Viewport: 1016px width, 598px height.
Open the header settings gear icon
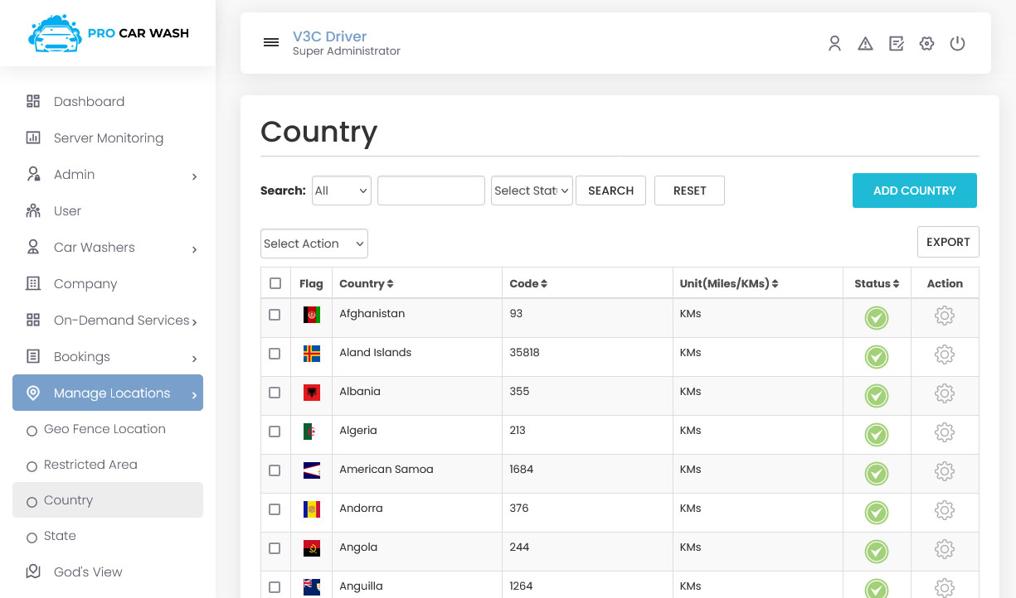(x=927, y=44)
